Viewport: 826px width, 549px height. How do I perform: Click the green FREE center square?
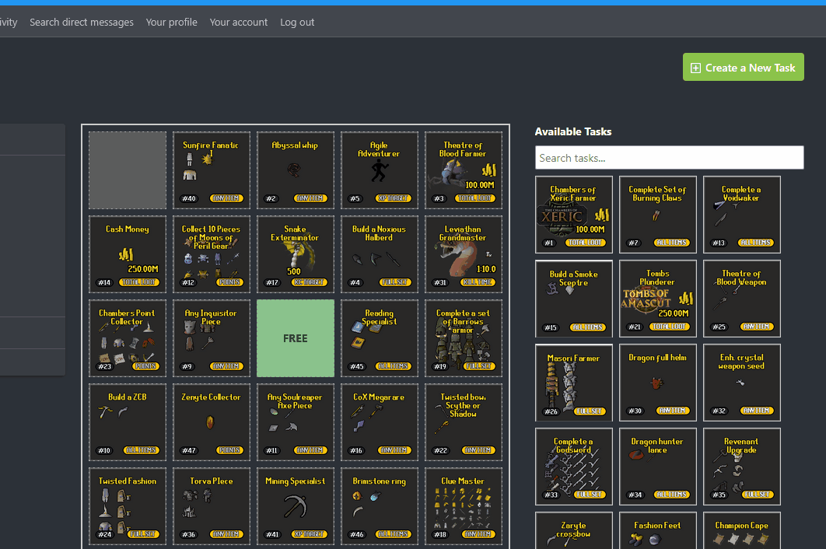296,338
